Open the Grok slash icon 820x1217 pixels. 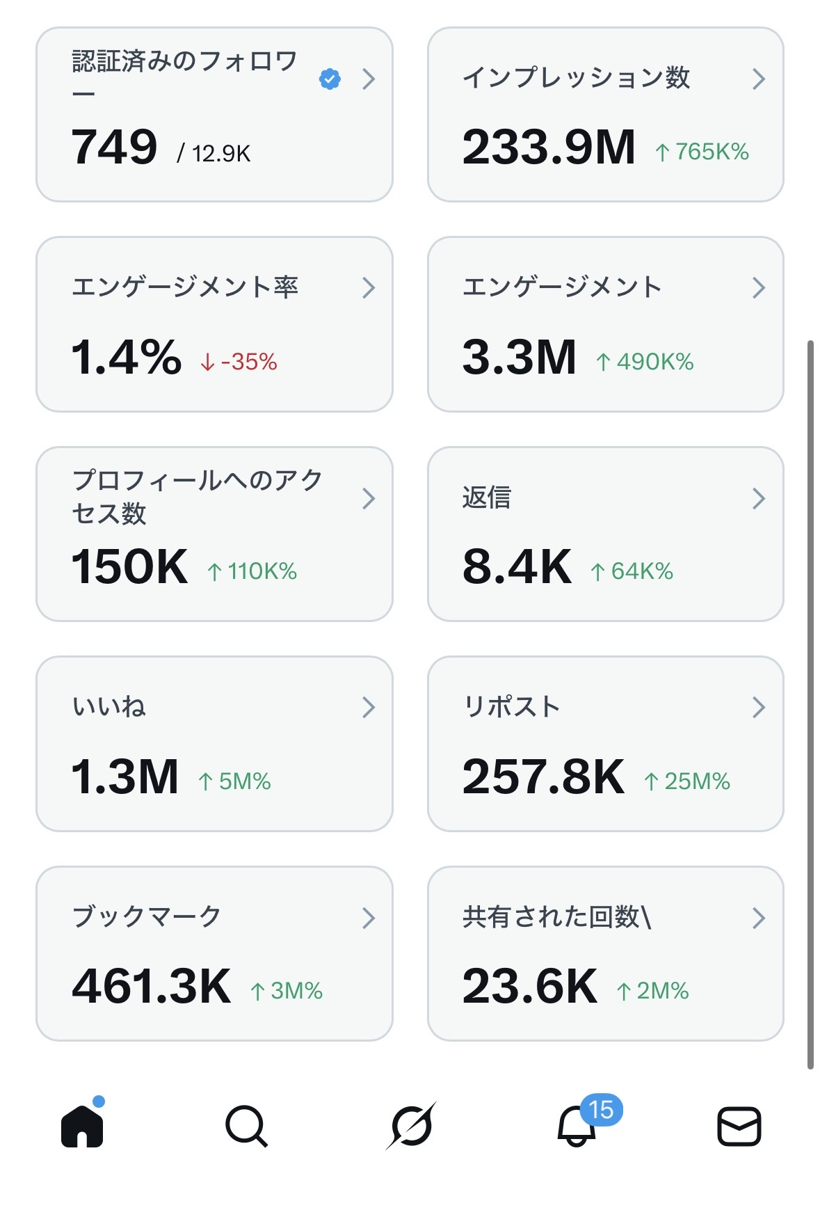coord(411,1125)
